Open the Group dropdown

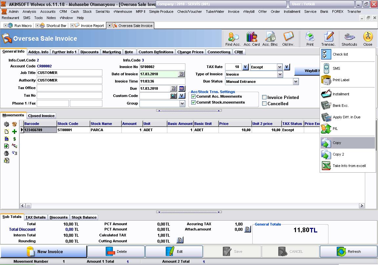(182, 103)
